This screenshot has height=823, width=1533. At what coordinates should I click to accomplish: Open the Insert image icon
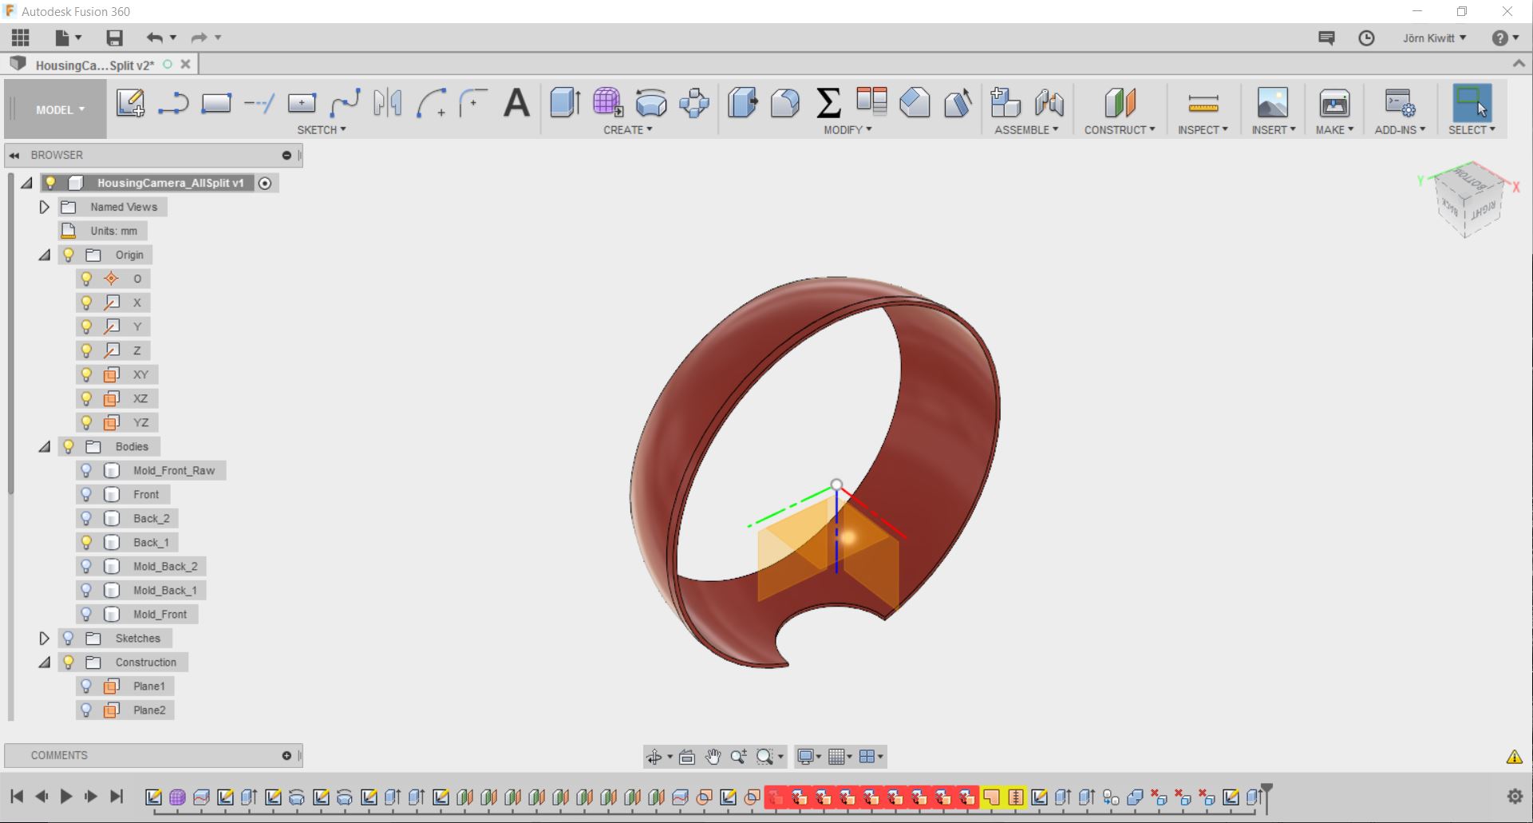pyautogui.click(x=1273, y=103)
